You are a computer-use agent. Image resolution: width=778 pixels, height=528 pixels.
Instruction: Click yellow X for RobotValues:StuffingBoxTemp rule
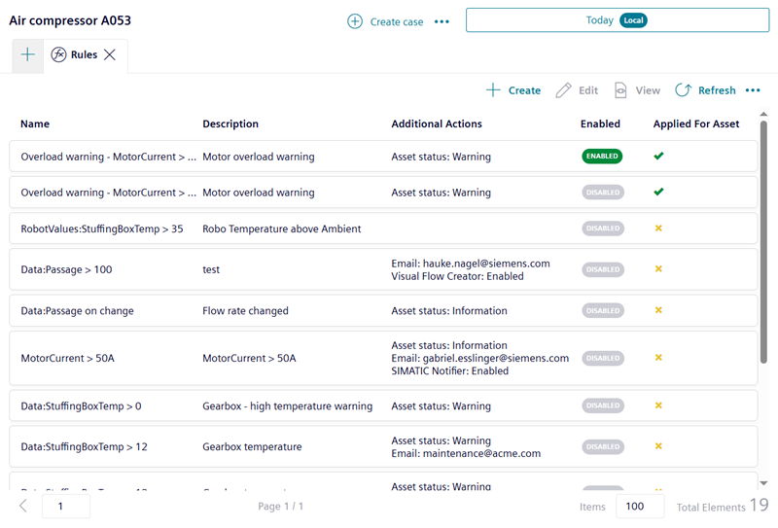pyautogui.click(x=658, y=229)
